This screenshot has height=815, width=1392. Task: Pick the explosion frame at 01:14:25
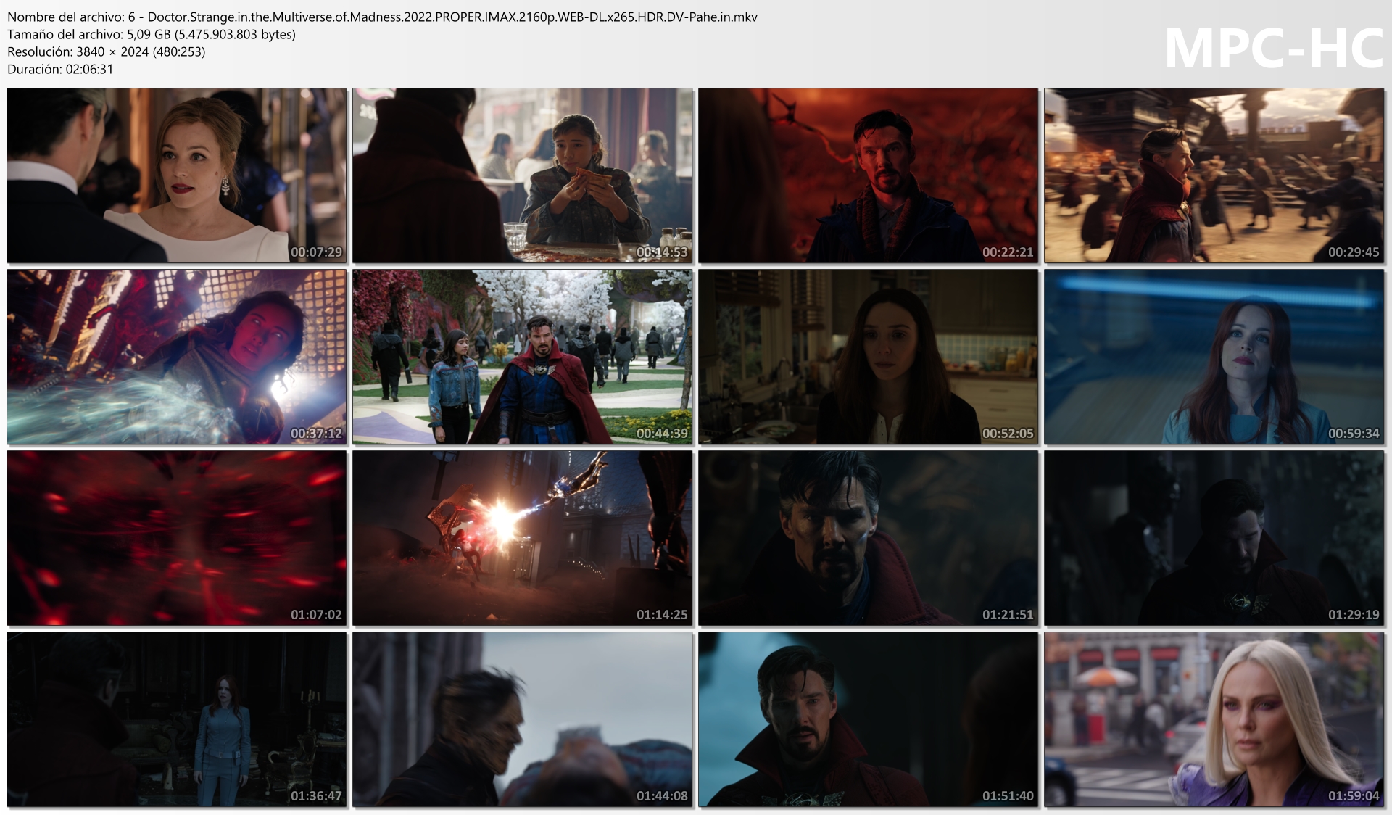523,538
